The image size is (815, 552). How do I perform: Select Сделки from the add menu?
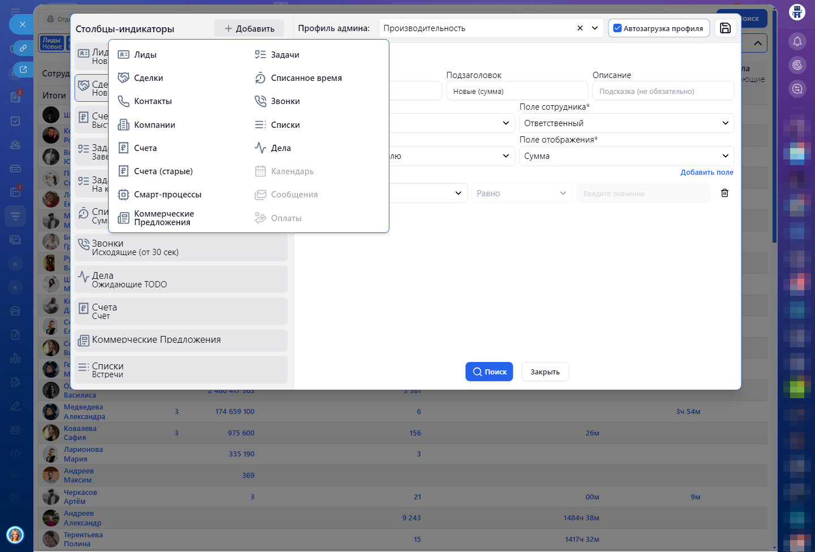click(x=148, y=78)
